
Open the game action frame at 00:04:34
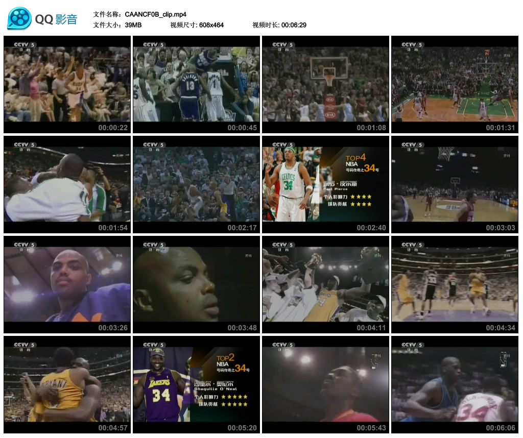point(455,284)
